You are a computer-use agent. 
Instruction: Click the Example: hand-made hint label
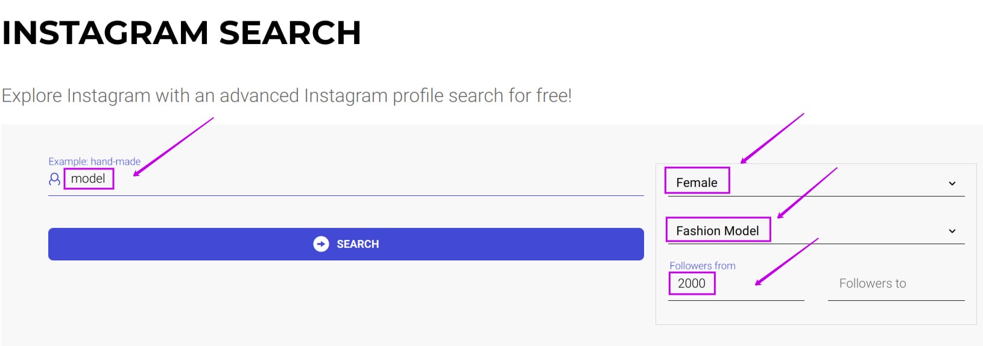point(95,162)
